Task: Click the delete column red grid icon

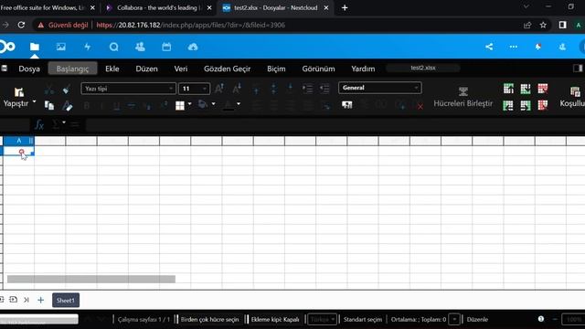Action: 542,106
